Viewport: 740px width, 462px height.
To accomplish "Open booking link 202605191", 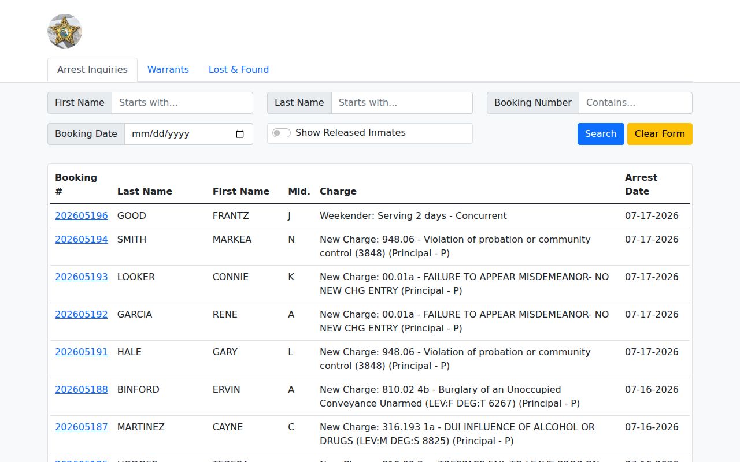I will 82,352.
